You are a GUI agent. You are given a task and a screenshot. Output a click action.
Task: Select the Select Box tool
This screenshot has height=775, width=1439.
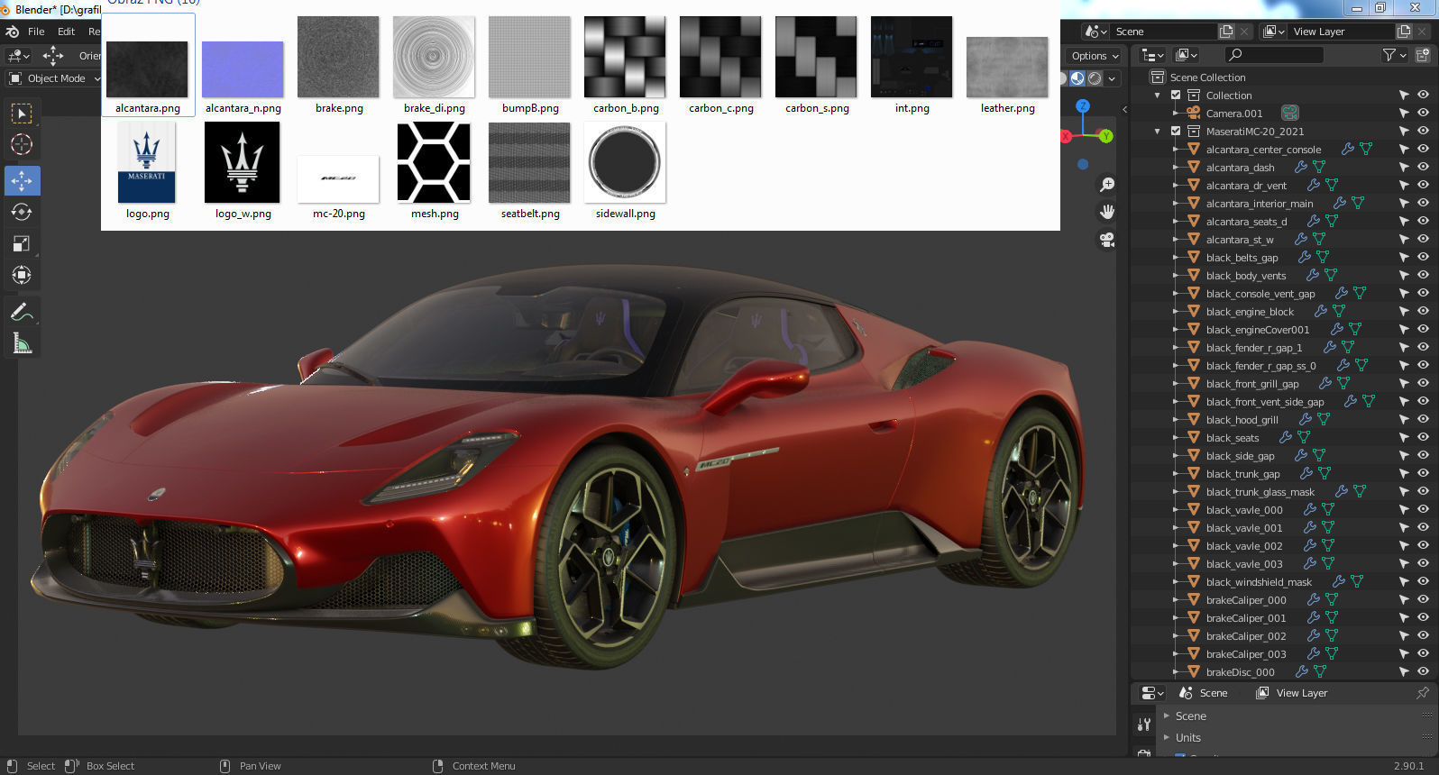(x=22, y=114)
